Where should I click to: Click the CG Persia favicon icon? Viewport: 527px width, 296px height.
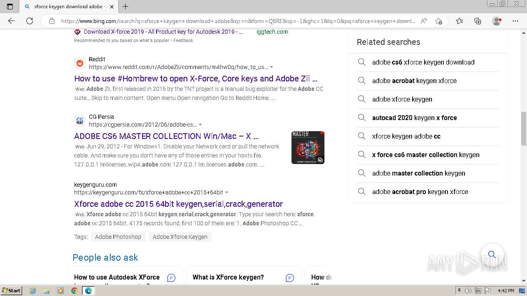click(80, 121)
